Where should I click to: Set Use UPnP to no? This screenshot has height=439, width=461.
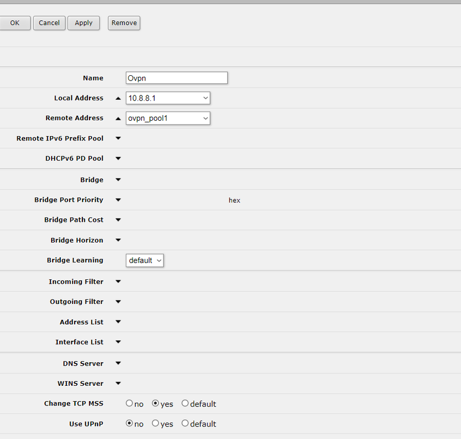click(x=130, y=424)
